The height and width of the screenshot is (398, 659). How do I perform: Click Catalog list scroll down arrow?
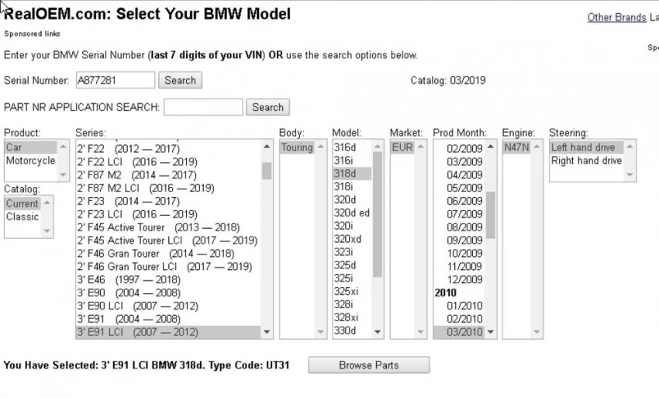click(x=47, y=231)
